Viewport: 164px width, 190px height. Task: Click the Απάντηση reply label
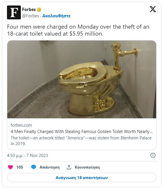(50, 167)
